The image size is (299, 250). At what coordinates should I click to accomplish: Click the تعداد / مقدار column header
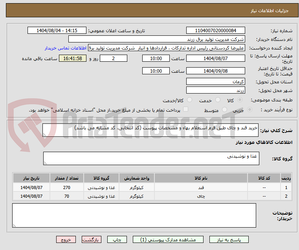point(67,178)
